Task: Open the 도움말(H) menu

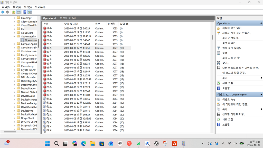Action: (x=40, y=7)
